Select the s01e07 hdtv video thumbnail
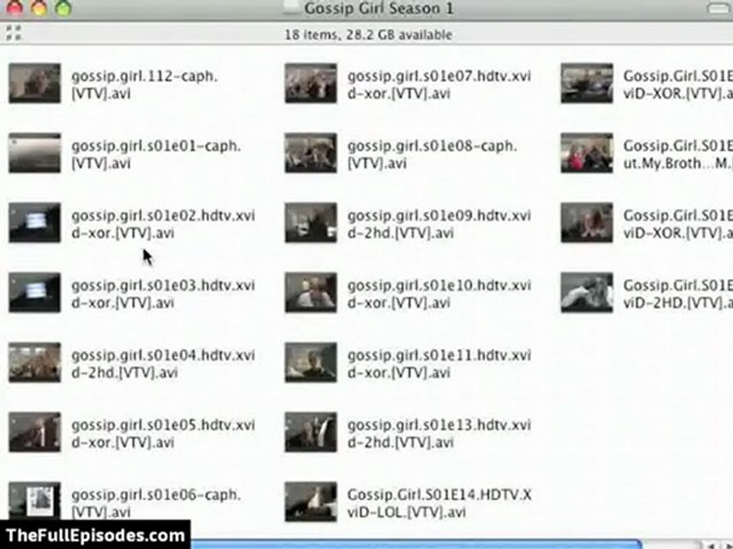 click(311, 83)
